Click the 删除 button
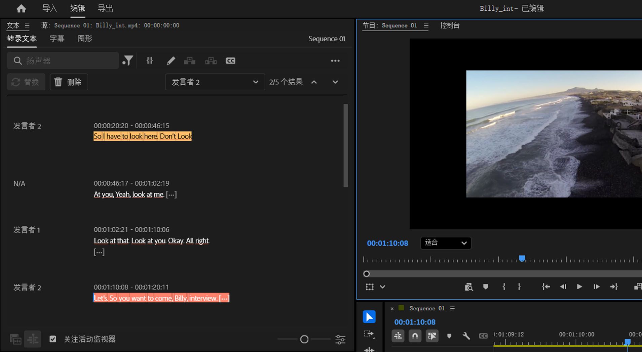Screen dimensions: 642x352 [69, 82]
